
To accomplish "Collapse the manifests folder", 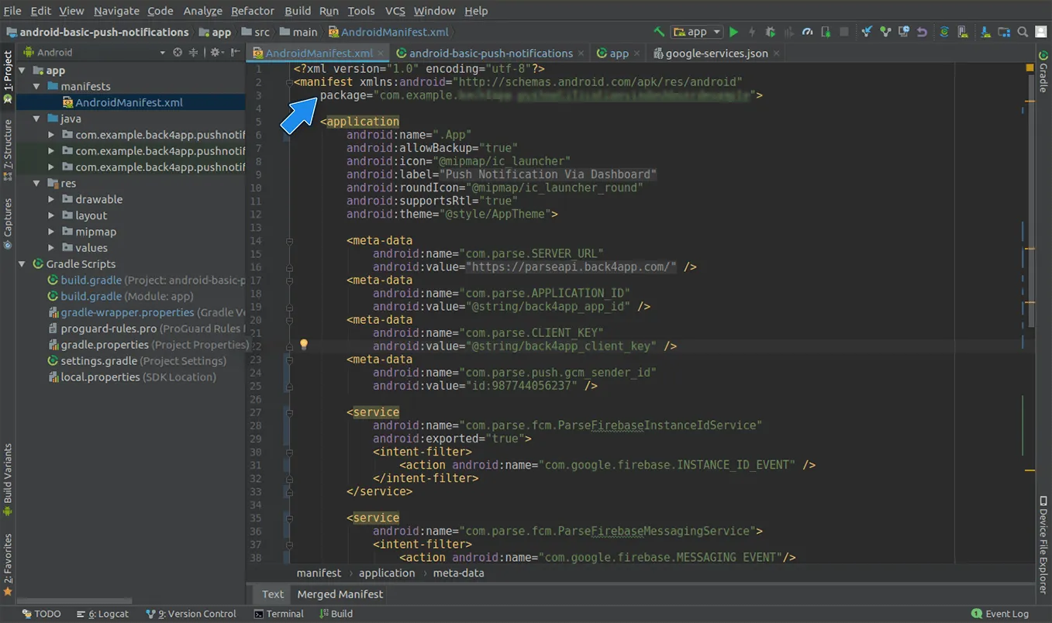I will [x=36, y=86].
